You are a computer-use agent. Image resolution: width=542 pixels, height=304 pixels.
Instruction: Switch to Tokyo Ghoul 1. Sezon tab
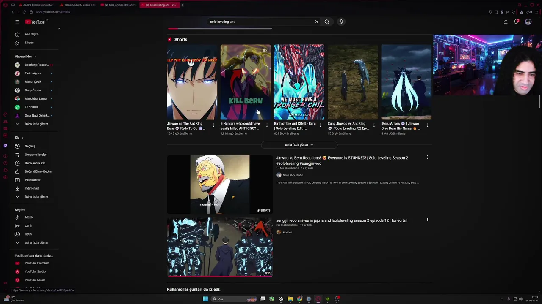coord(78,5)
